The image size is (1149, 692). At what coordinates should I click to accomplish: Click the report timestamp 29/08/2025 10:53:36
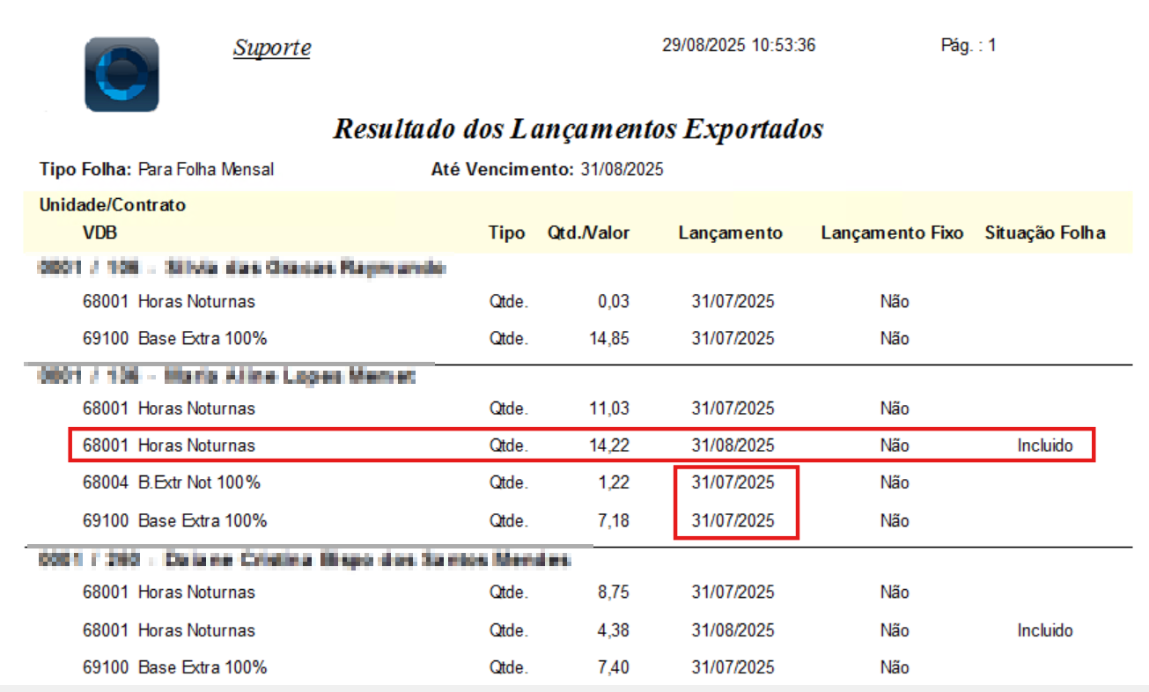[738, 46]
